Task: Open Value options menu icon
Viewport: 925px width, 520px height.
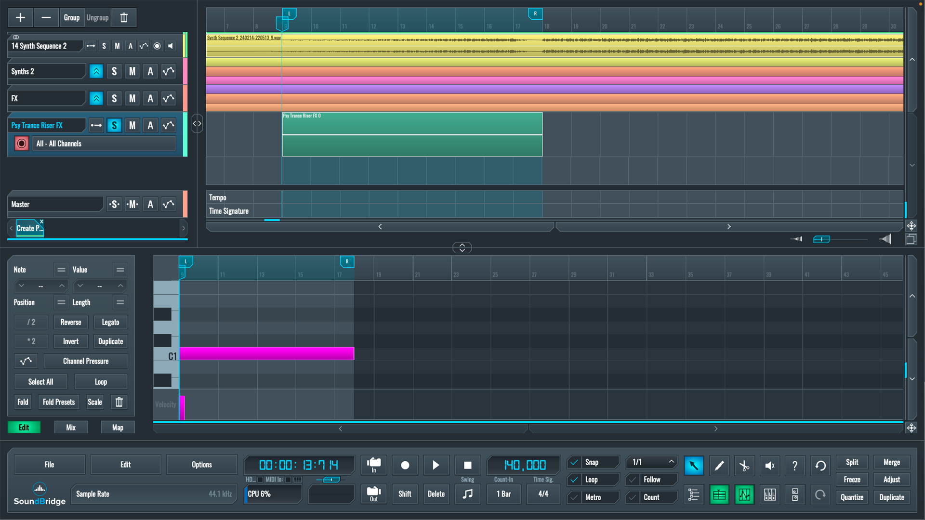Action: click(120, 270)
